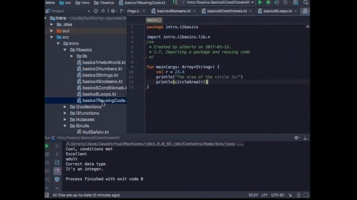Open basics1HelloWorld.kt in project tree
357x200 pixels.
click(x=102, y=62)
